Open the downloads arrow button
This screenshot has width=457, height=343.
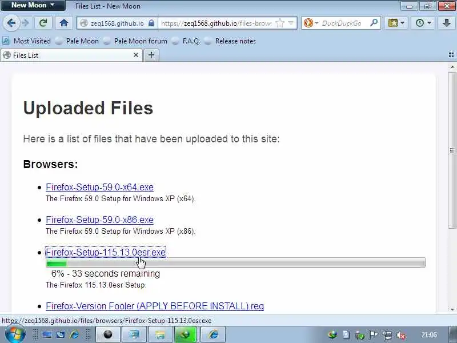point(447,23)
